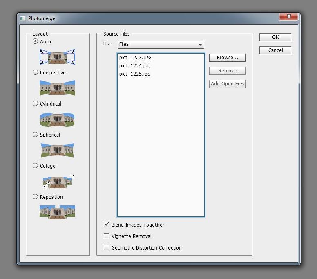Enable Geometric Distortion Correction checkbox
The image size is (317, 279).
[106, 247]
